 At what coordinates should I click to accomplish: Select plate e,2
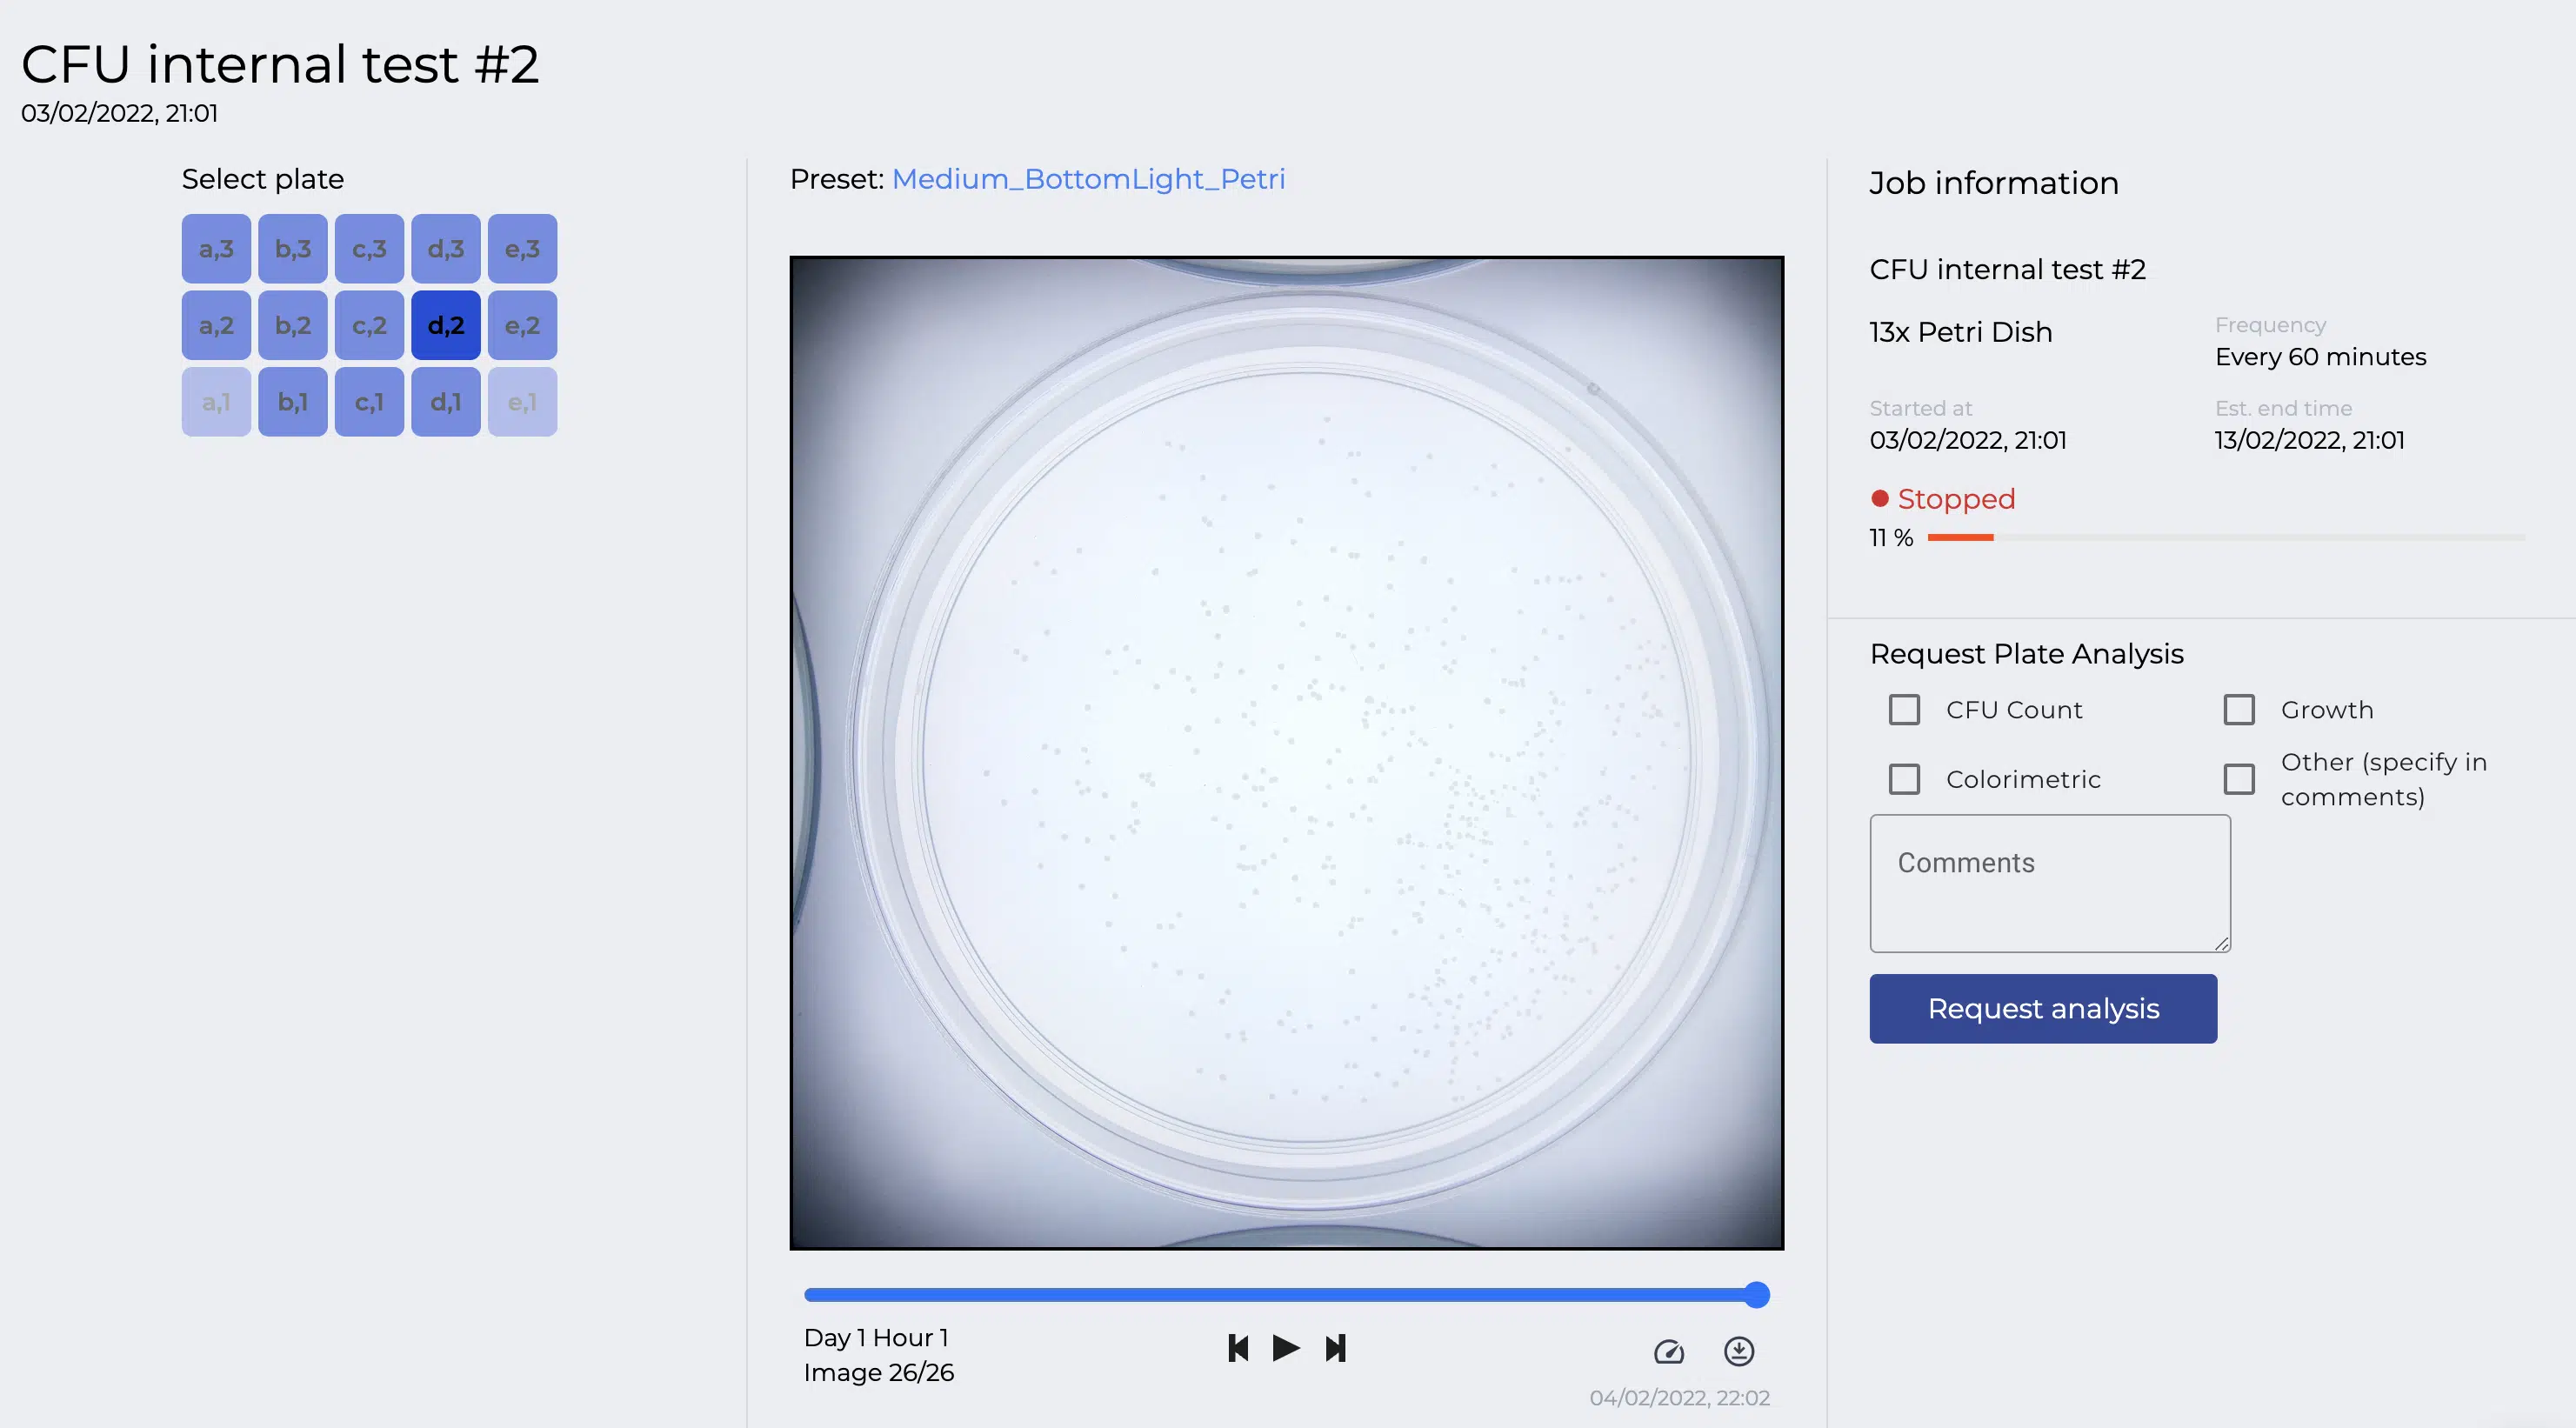point(522,325)
